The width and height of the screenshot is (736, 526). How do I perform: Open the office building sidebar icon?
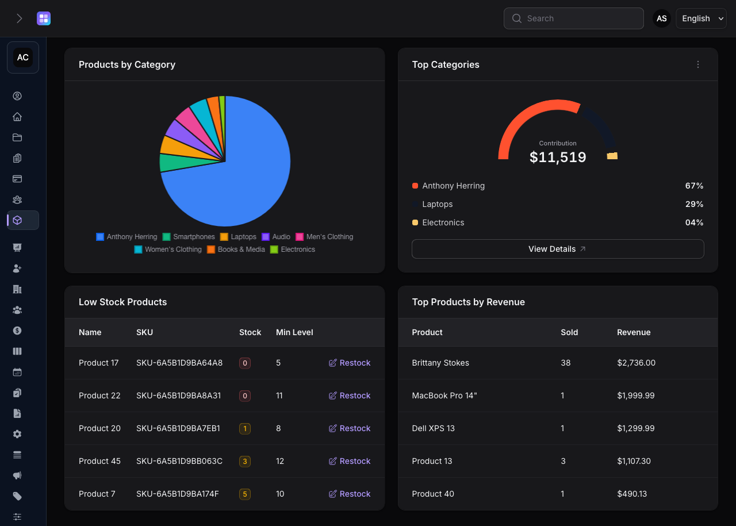pyautogui.click(x=17, y=289)
